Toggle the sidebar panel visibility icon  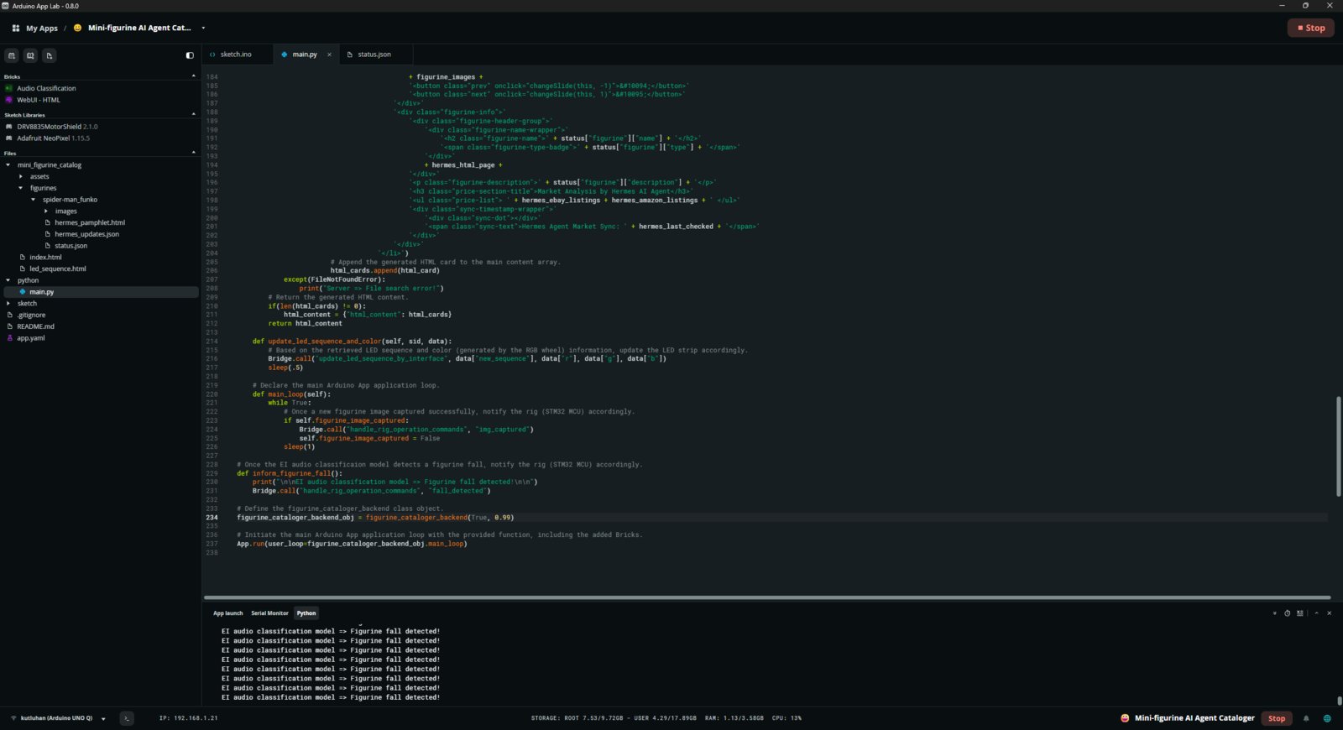coord(190,55)
